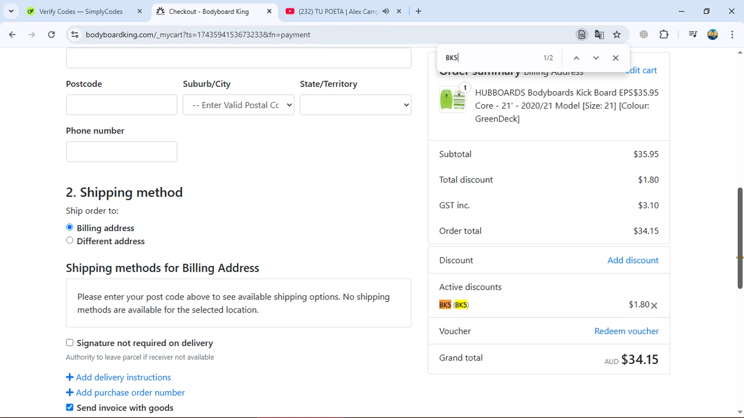This screenshot has width=744, height=418.
Task: Click the Edit cart link
Action: coord(641,70)
